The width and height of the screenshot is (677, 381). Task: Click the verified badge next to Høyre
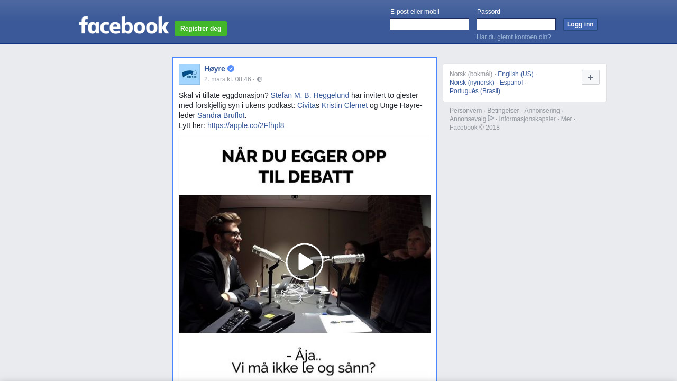pyautogui.click(x=231, y=69)
